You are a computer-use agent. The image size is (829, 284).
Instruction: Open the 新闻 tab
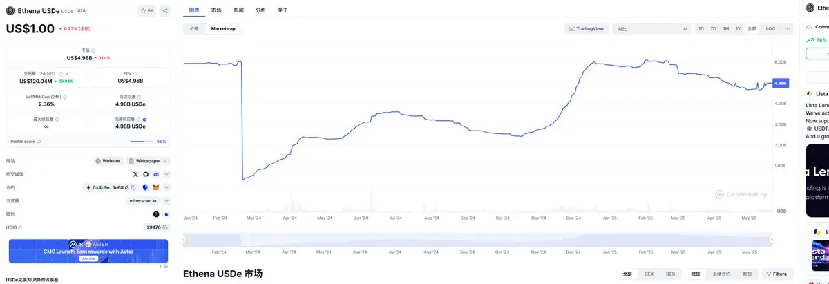tap(238, 10)
